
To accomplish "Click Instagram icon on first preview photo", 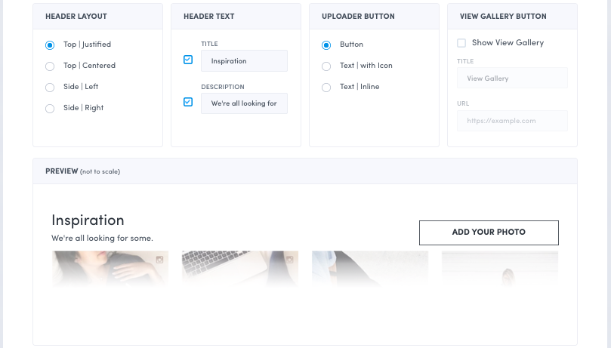I will [x=160, y=260].
